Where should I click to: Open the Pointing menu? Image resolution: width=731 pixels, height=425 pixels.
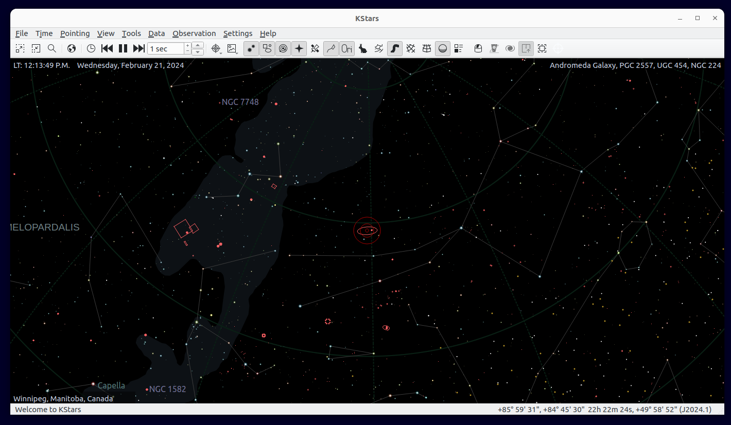pyautogui.click(x=75, y=33)
